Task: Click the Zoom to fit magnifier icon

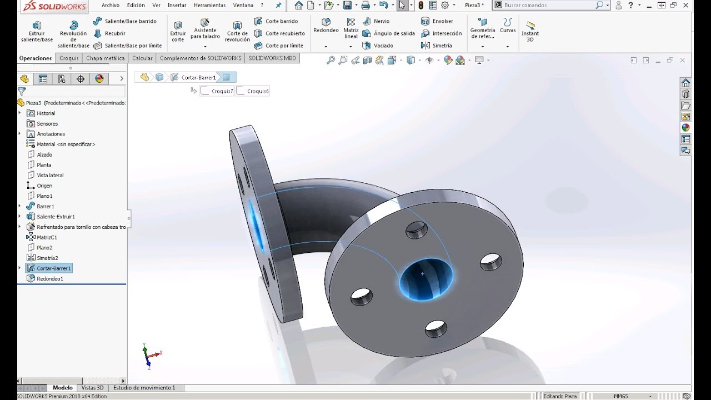Action: [331, 61]
